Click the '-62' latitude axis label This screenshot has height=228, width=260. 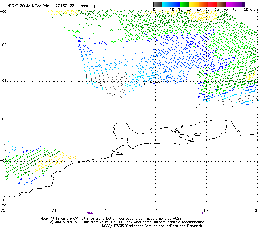point(4,45)
